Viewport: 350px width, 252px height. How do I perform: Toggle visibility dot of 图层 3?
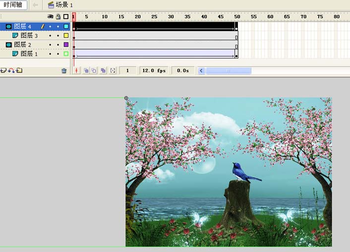tap(50, 36)
